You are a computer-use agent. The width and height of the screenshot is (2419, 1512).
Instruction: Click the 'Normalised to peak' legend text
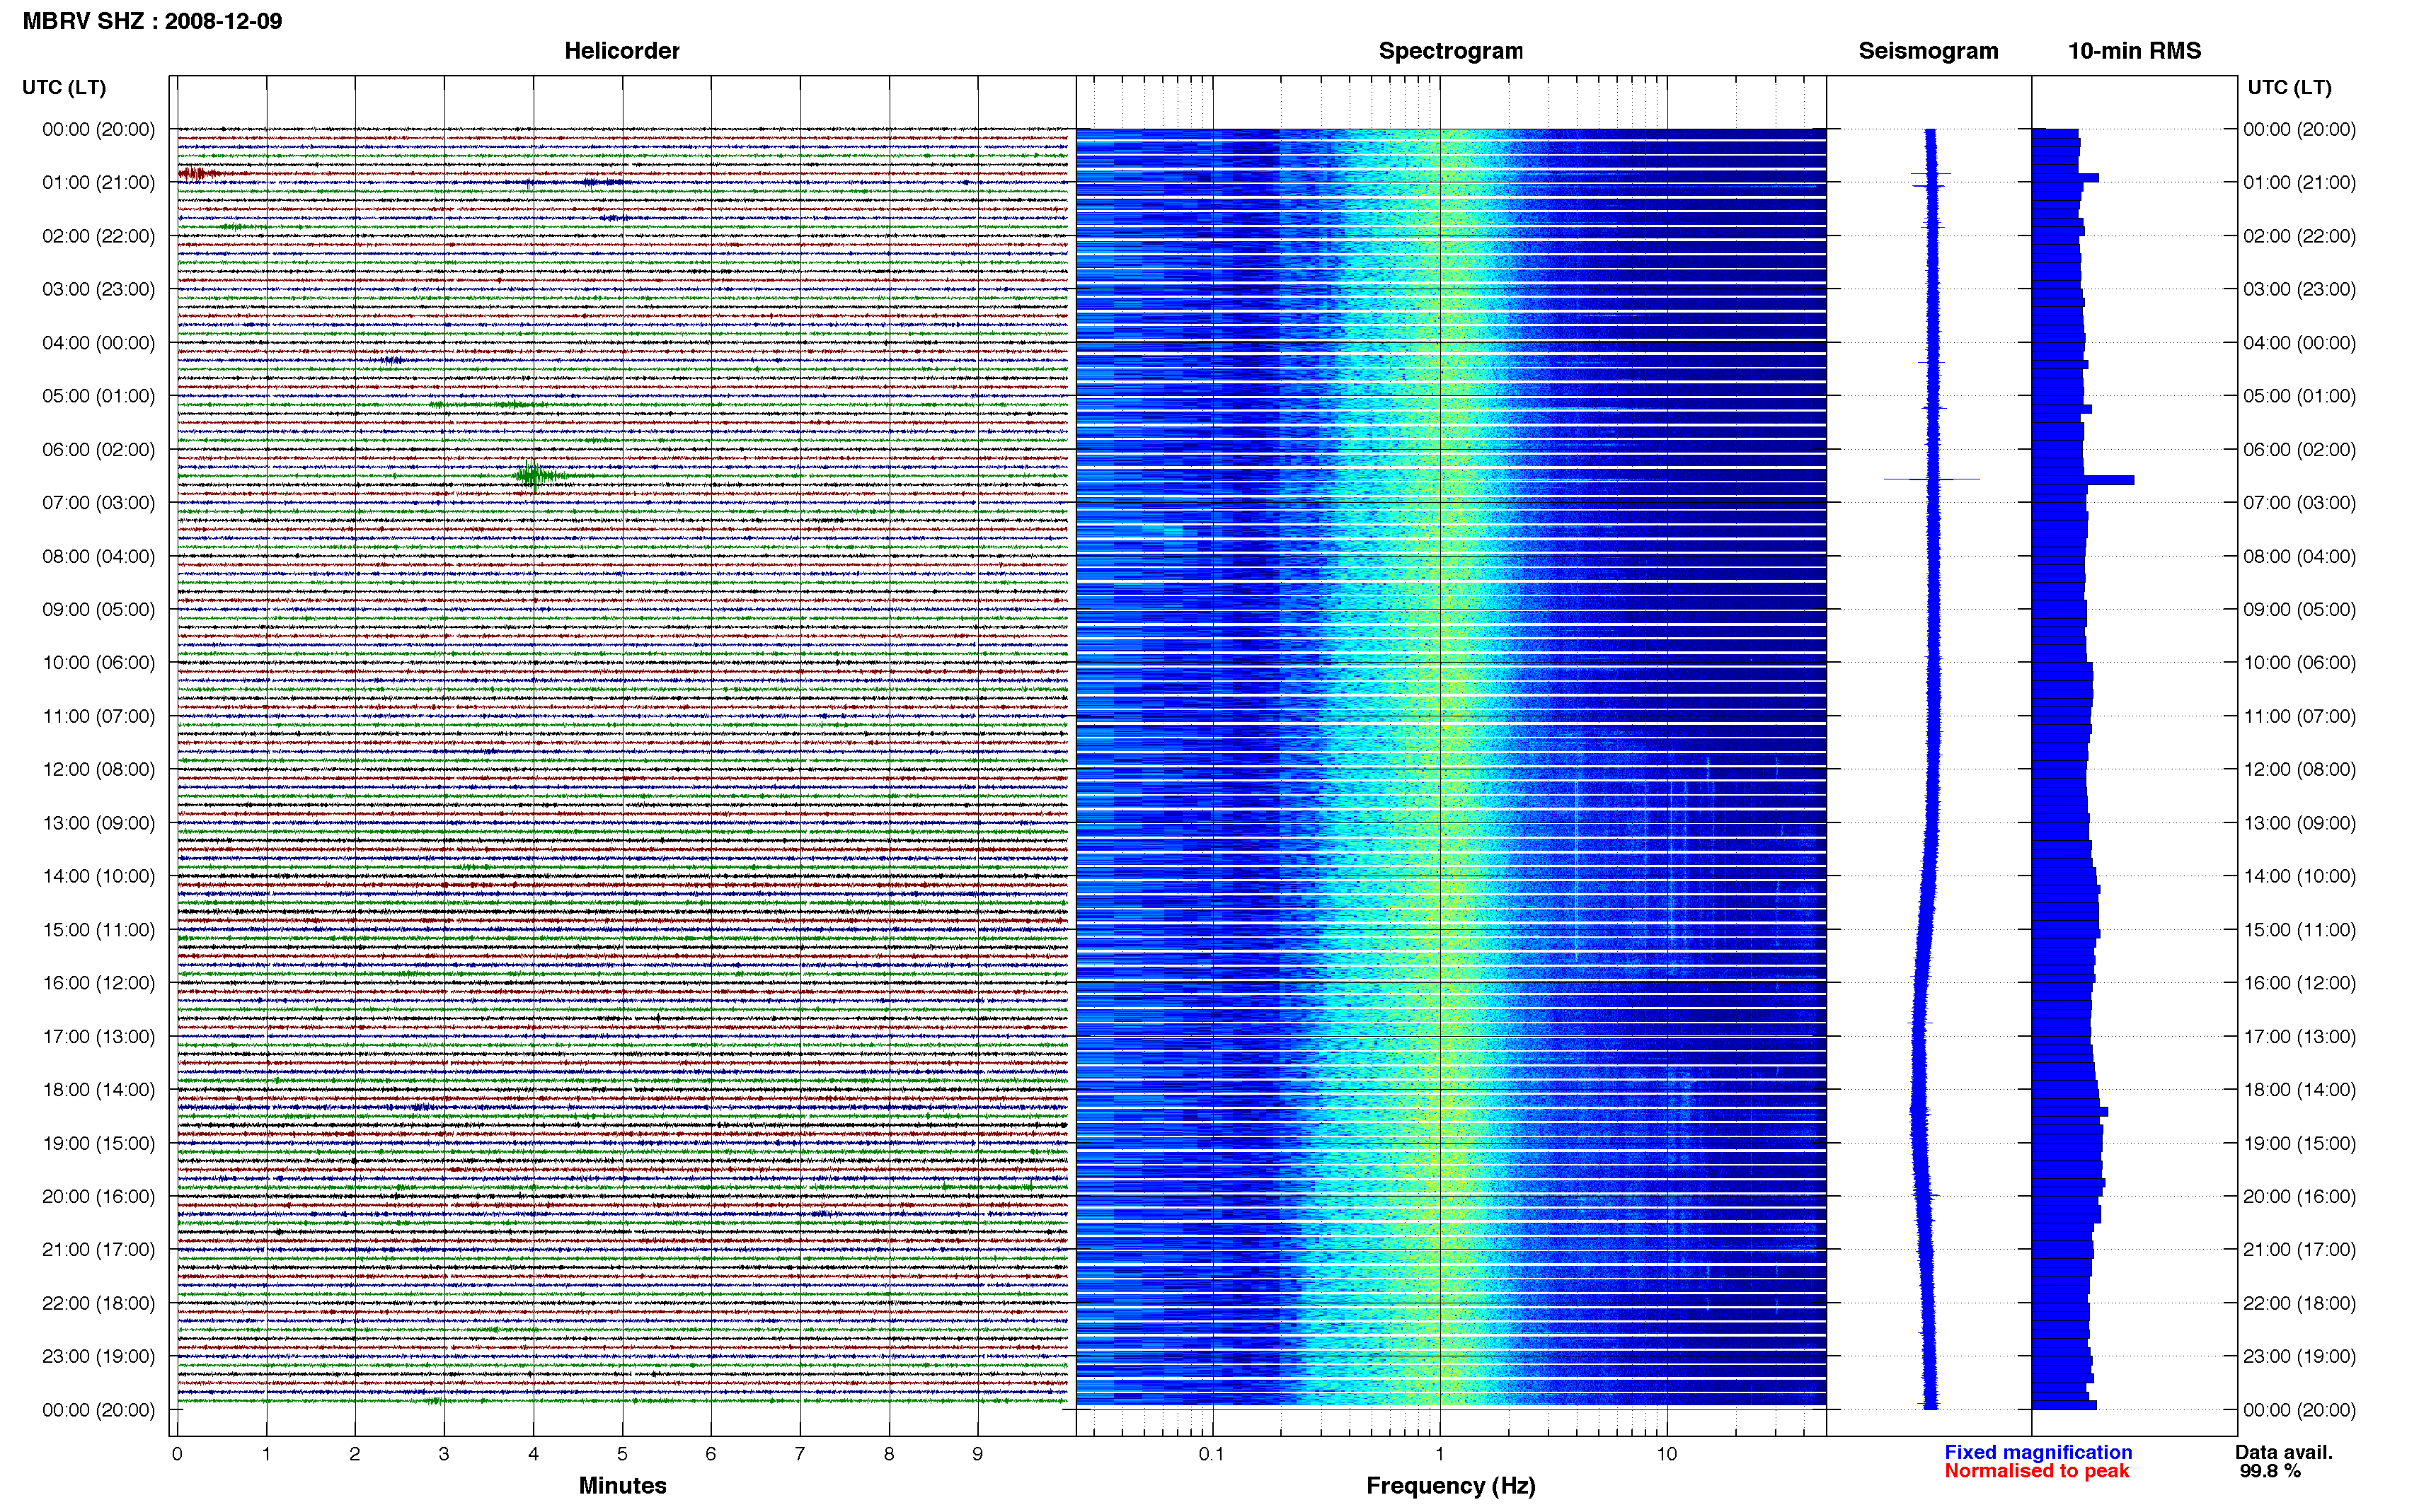[2037, 1471]
